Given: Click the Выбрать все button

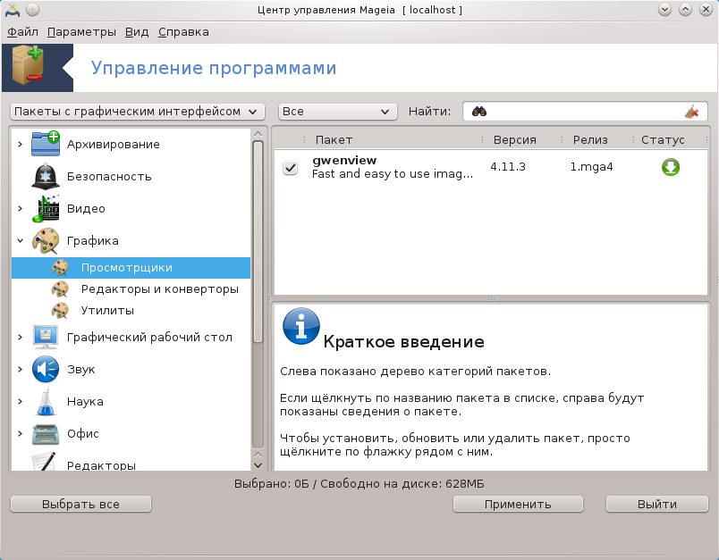Looking at the screenshot, I should tap(80, 504).
